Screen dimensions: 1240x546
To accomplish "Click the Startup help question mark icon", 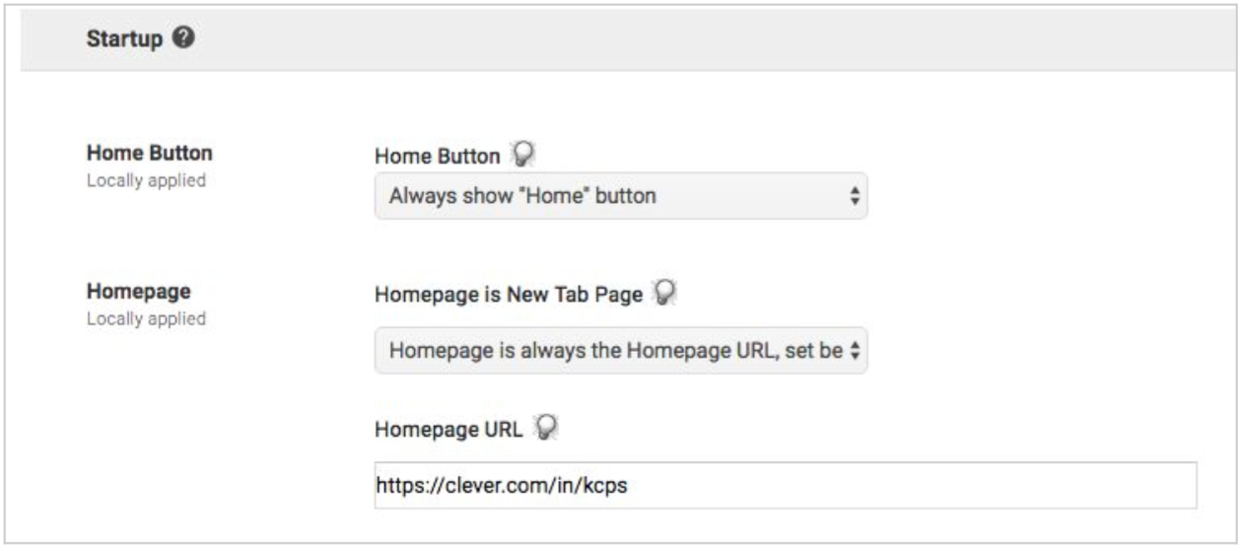I will click(x=182, y=40).
